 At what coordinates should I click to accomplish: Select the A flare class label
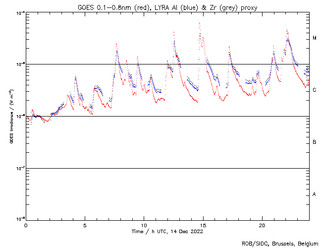pyautogui.click(x=314, y=194)
